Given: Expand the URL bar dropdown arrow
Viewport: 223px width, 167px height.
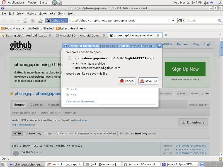Looking at the screenshot, I should (173, 20).
